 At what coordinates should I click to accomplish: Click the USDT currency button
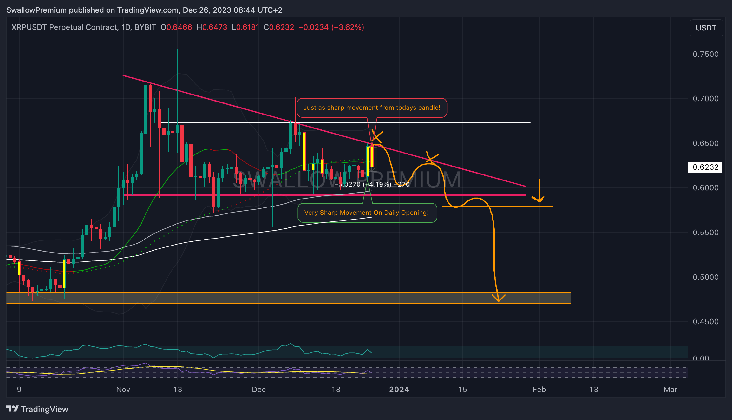coord(706,28)
